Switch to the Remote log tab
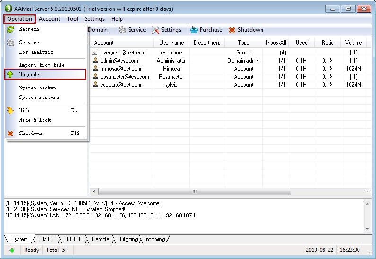 [x=100, y=239]
